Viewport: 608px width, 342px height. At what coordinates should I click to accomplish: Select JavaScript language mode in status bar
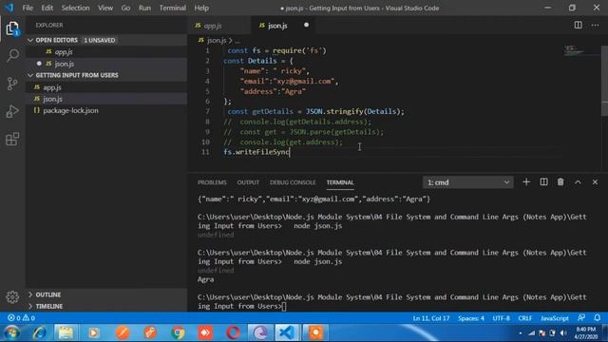[555, 318]
